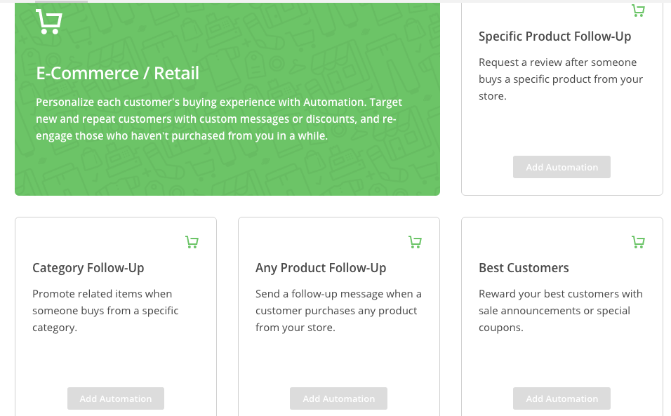Click the 'Promote related items' description text
The image size is (671, 416).
click(x=105, y=311)
